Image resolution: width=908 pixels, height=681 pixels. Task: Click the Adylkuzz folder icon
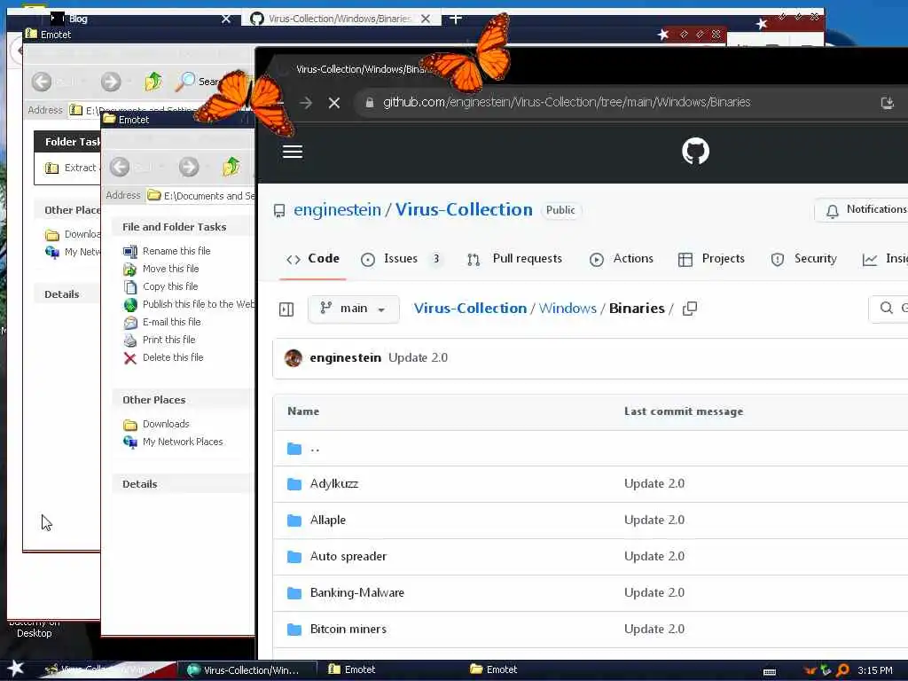click(x=294, y=484)
